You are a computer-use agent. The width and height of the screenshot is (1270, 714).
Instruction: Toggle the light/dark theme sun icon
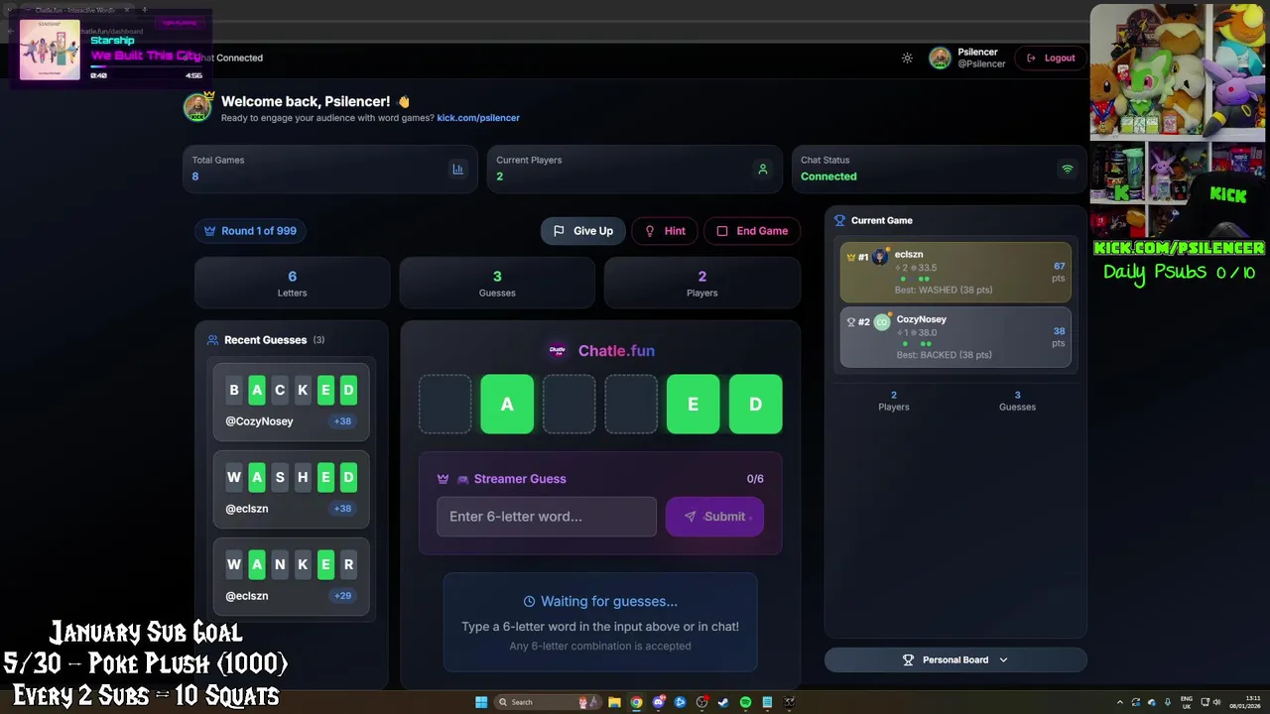point(907,58)
